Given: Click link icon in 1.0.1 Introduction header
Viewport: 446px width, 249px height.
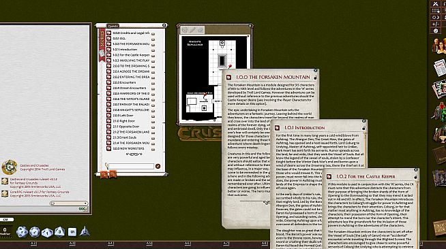Looking at the screenshot, I should pos(277,128).
